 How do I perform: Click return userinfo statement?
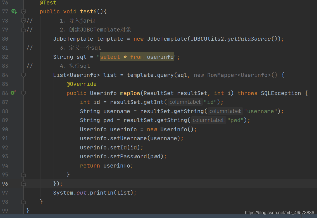pos(106,166)
